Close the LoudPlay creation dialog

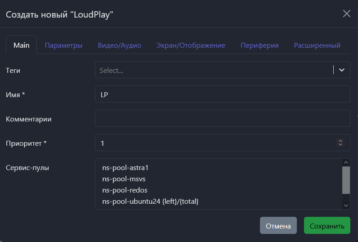(x=346, y=13)
